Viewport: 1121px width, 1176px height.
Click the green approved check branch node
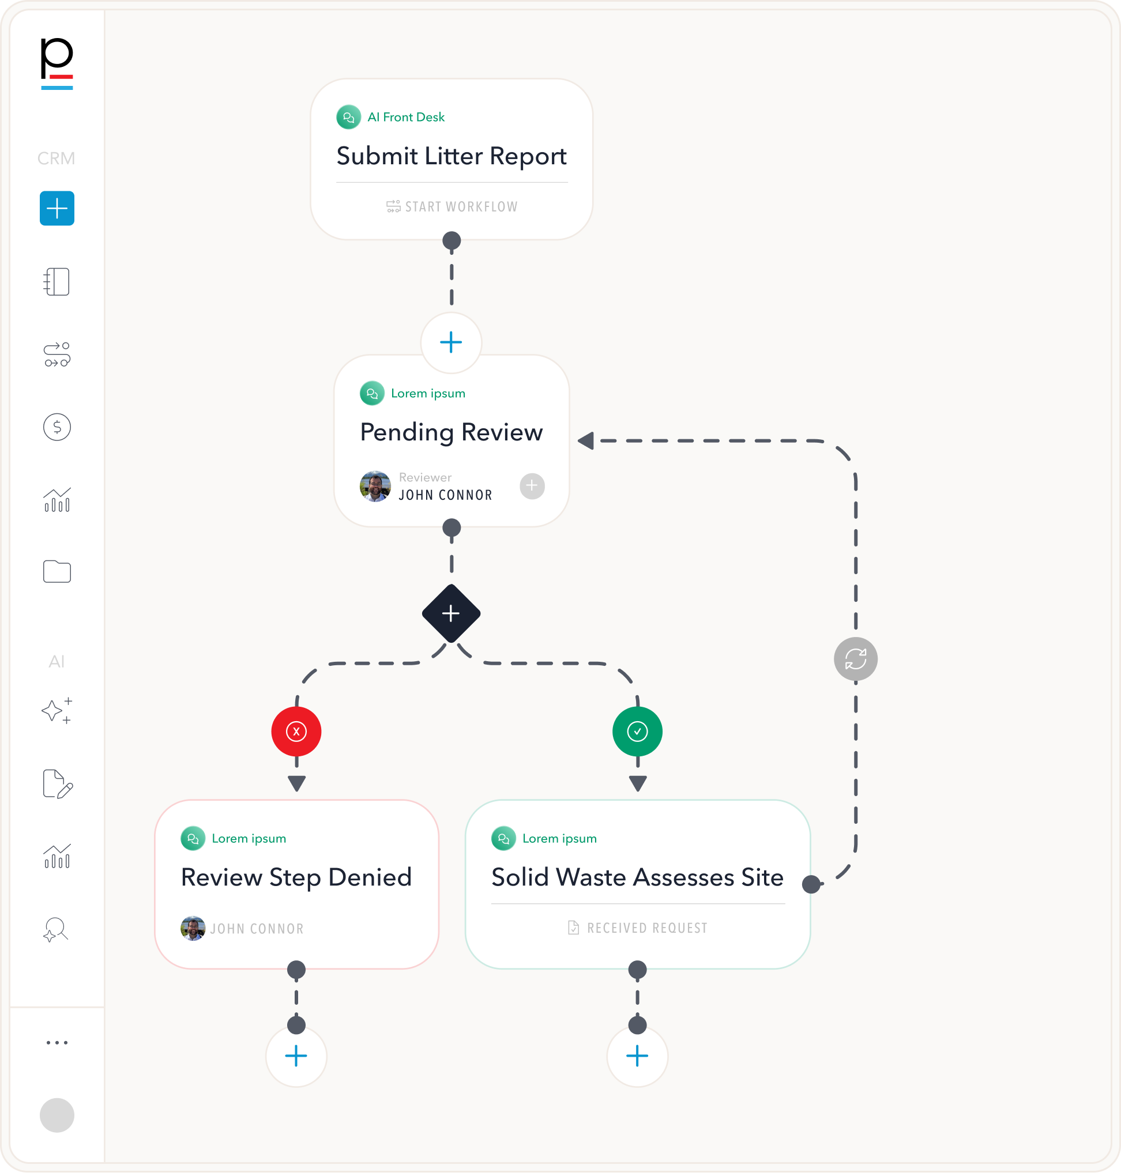point(638,732)
